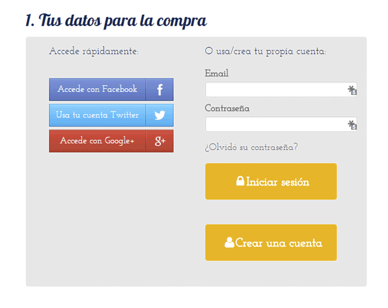Click the password manager icon in Email field
The image size is (388, 308).
(352, 90)
